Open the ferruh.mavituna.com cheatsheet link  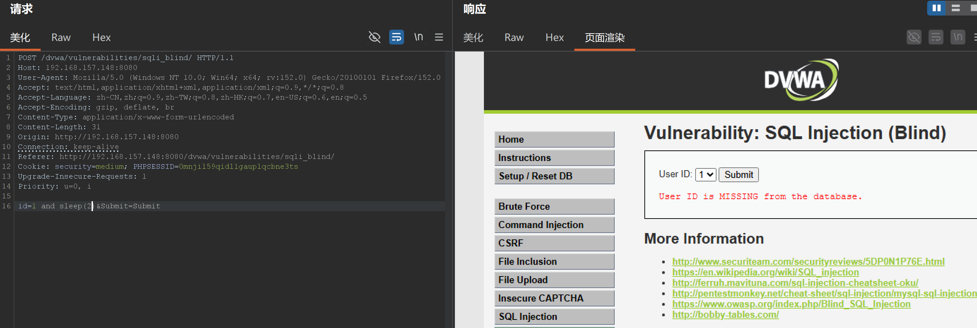pyautogui.click(x=795, y=282)
